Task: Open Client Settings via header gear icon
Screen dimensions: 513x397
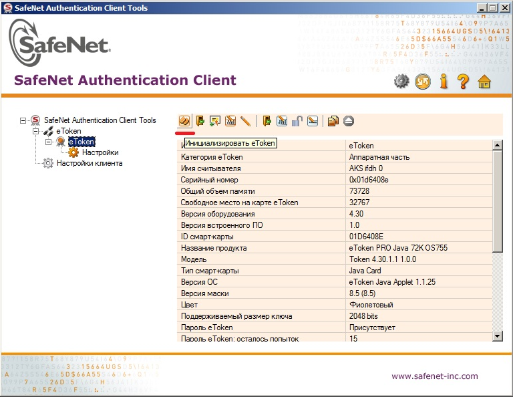Action: click(x=401, y=81)
